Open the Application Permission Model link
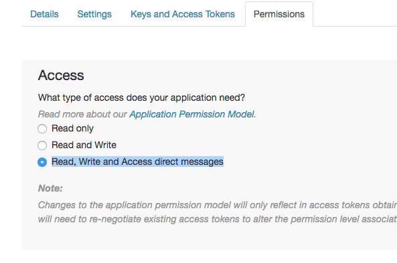397x263 pixels. point(191,114)
